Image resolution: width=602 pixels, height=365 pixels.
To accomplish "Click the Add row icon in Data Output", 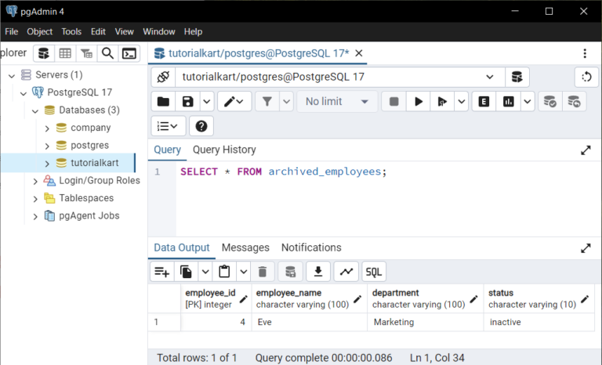I will click(162, 272).
